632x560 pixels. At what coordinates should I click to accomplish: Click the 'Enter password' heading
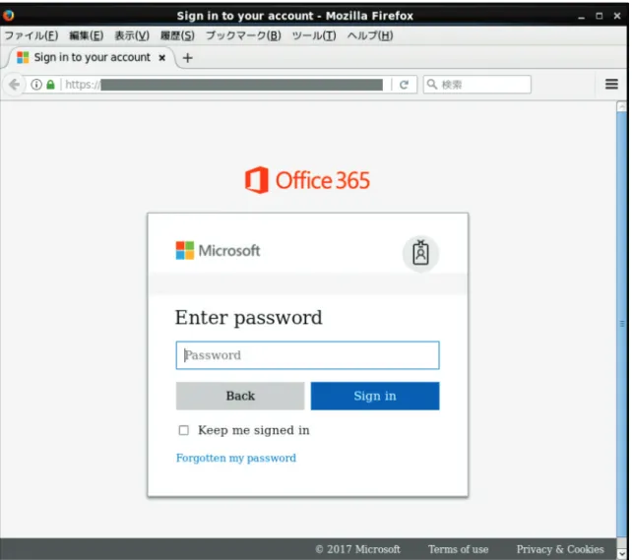[x=249, y=318]
